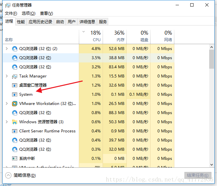This screenshot has width=217, height=186.
Task: Expand the QQ浏览器 (32 位) (2) group
Action: [7, 49]
